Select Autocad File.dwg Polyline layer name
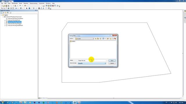186x104 pixels. pos(15,22)
